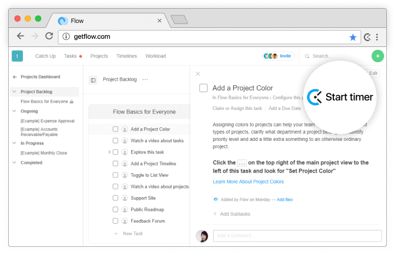Click the Add a comment field

coord(297,236)
